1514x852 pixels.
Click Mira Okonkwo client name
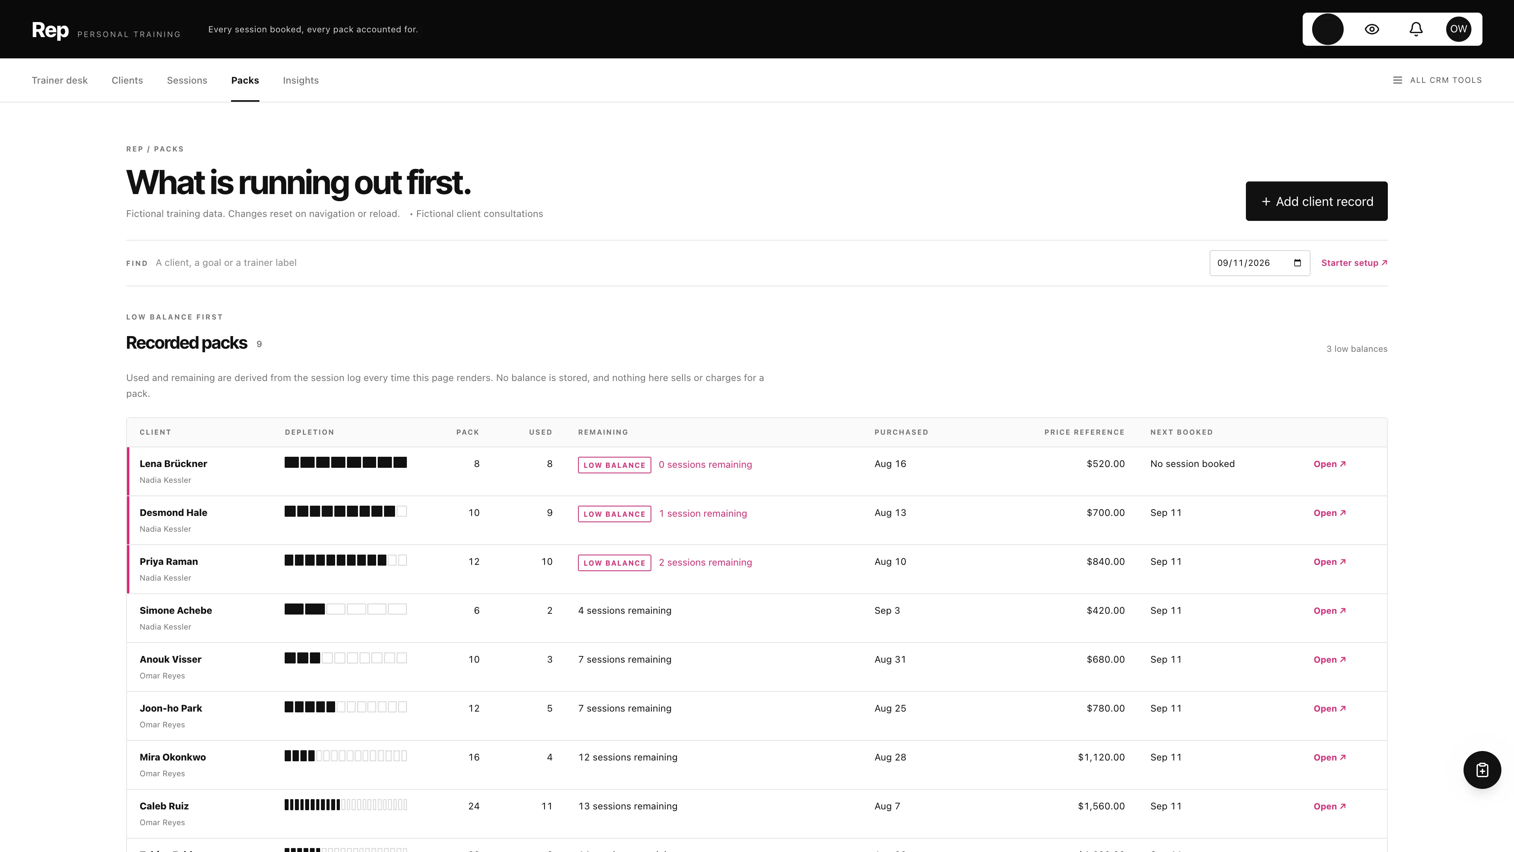(x=173, y=757)
